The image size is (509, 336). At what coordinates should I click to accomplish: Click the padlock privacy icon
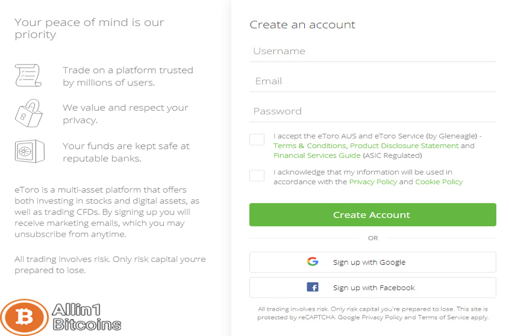tap(28, 113)
